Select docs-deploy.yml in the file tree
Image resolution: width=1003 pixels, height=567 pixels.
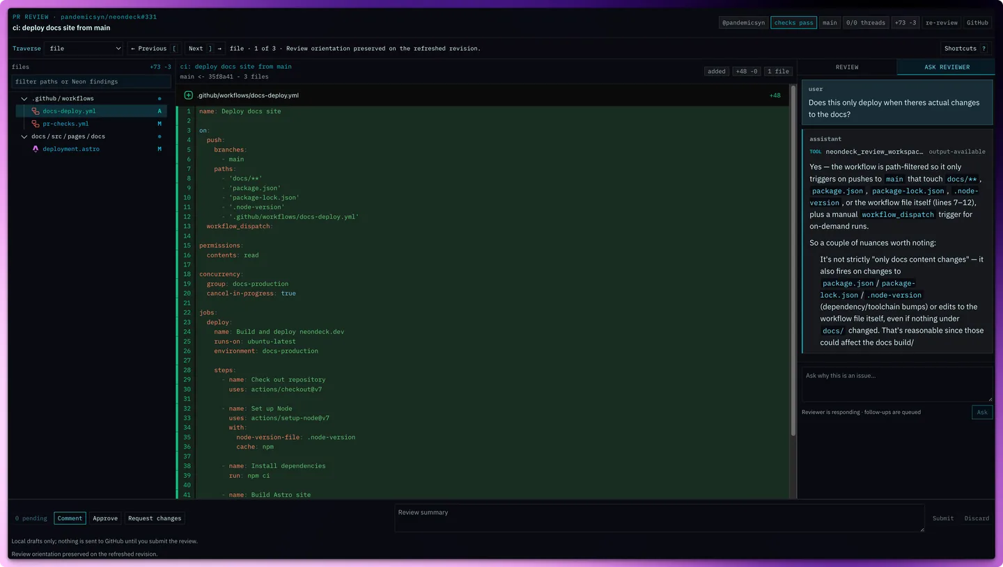(x=91, y=111)
